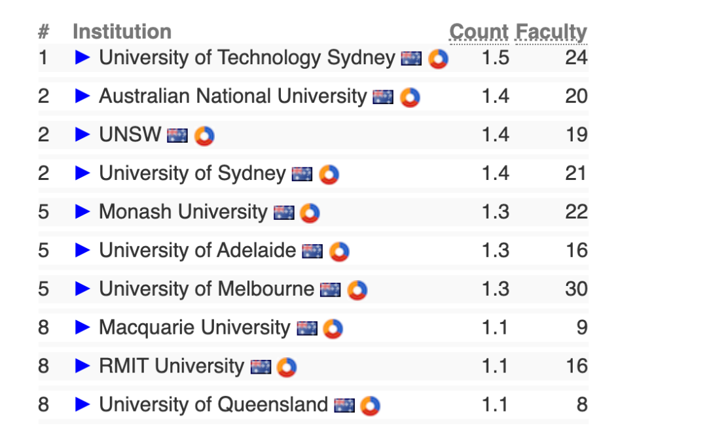The height and width of the screenshot is (428, 707).
Task: Click University of Queensland's pie chart icon
Action: pyautogui.click(x=370, y=406)
